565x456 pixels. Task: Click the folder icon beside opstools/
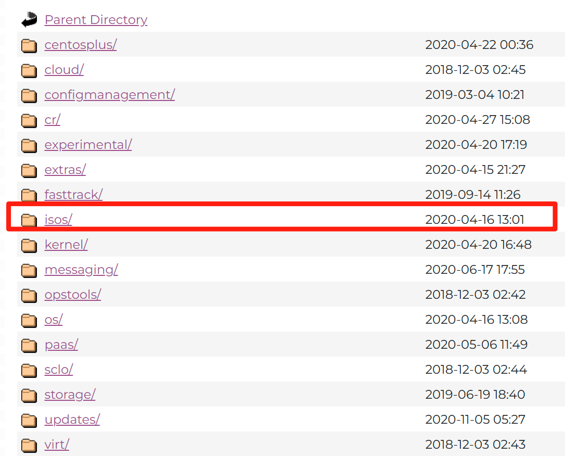tap(29, 296)
